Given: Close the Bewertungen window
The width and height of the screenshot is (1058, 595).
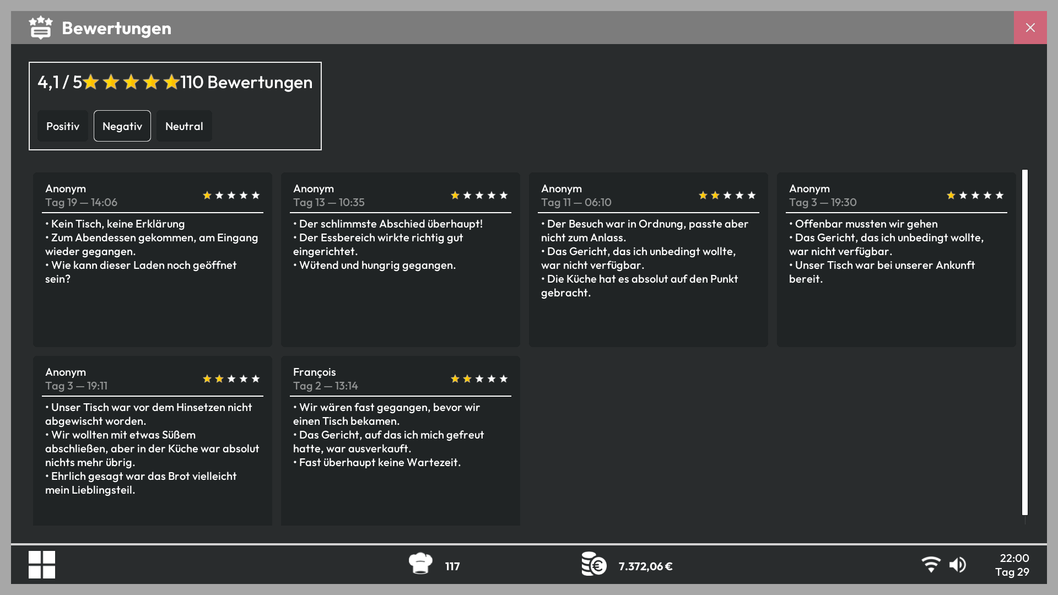Looking at the screenshot, I should (x=1030, y=28).
